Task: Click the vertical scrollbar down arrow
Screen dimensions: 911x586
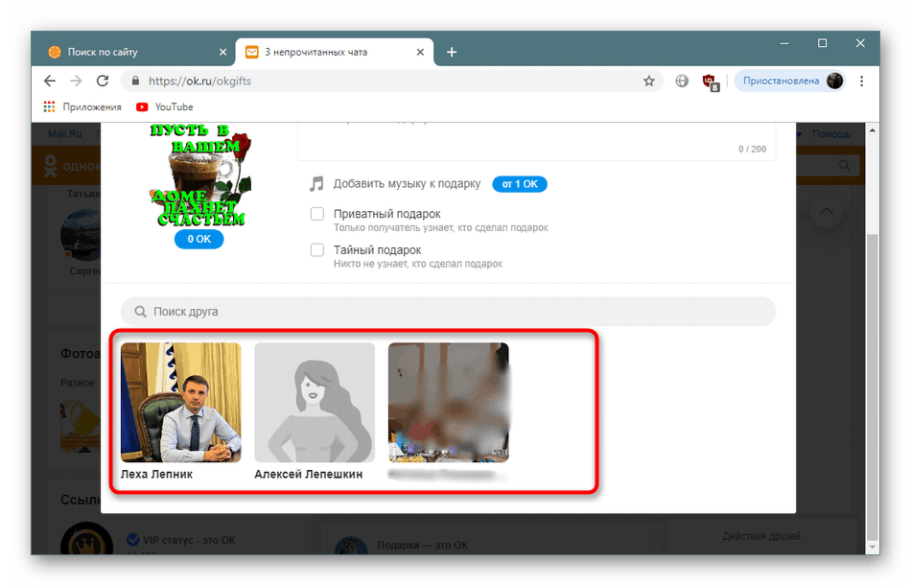Action: pyautogui.click(x=872, y=547)
